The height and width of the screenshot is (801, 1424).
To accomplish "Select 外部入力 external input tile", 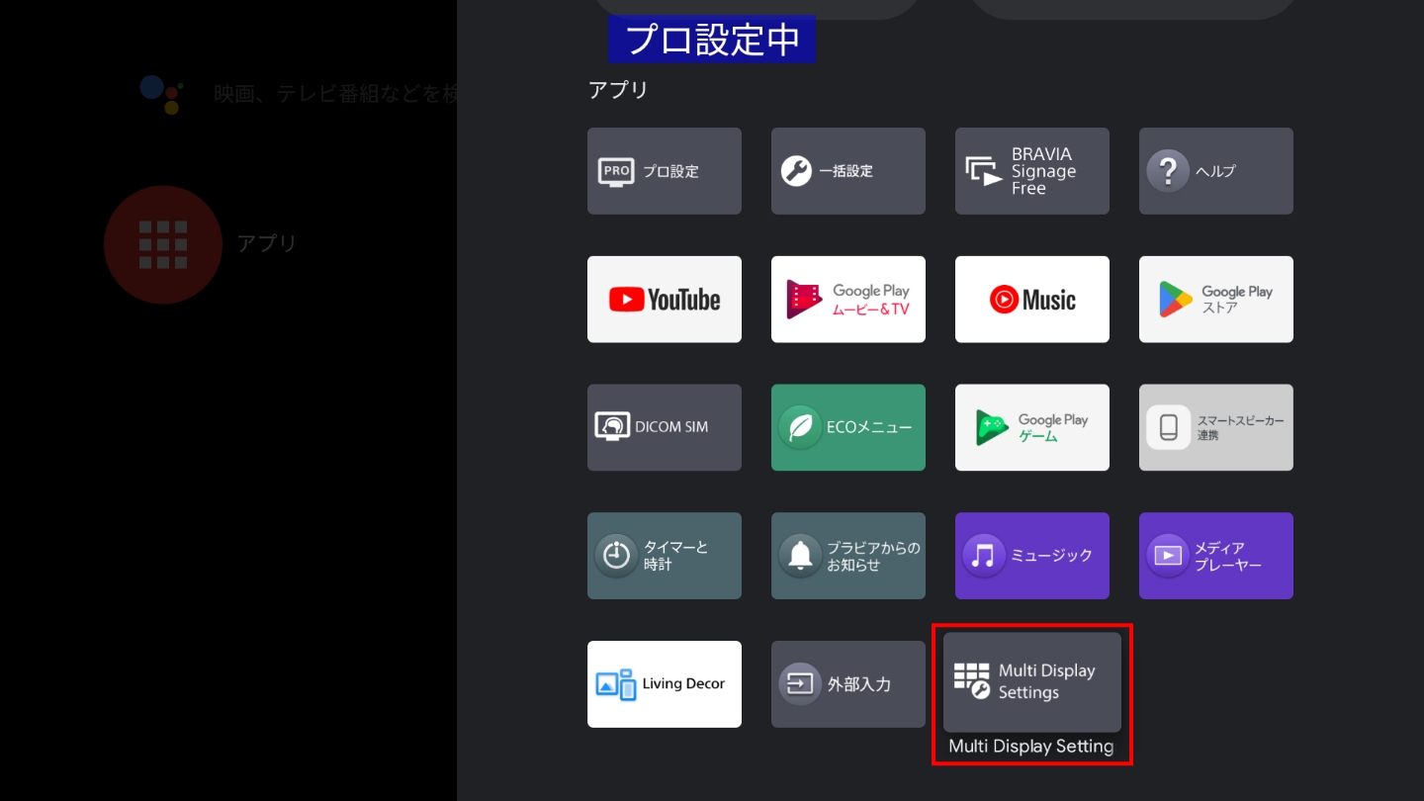I will (x=847, y=684).
